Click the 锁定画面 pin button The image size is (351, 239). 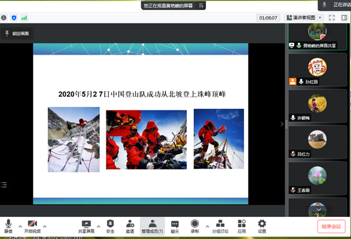(17, 34)
